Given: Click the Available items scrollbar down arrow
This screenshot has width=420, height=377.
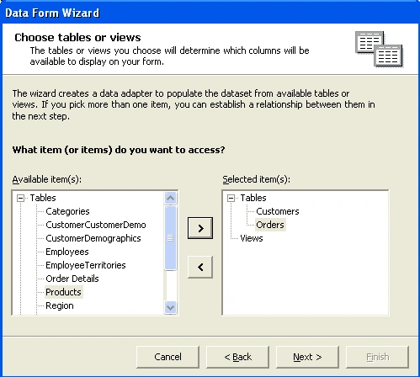Looking at the screenshot, I should [171, 307].
